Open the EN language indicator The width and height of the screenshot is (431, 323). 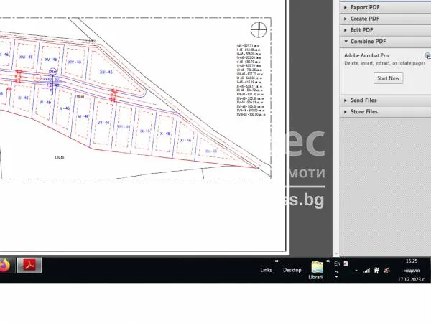click(x=337, y=264)
